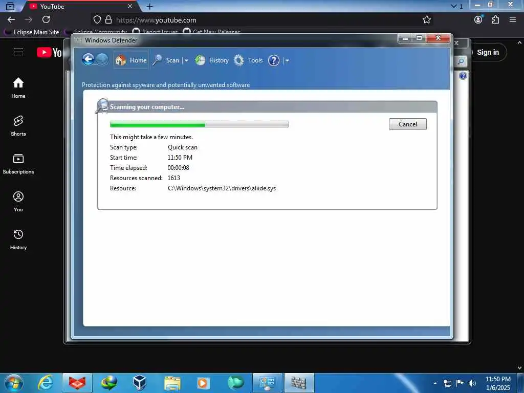Switch to Windows Defender taskbar button

(x=299, y=383)
